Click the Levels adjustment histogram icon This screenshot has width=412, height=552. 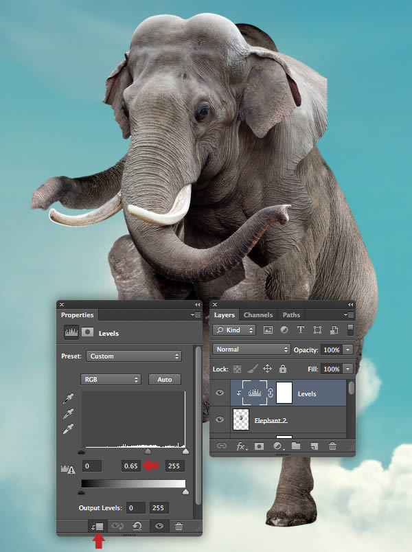pos(71,332)
